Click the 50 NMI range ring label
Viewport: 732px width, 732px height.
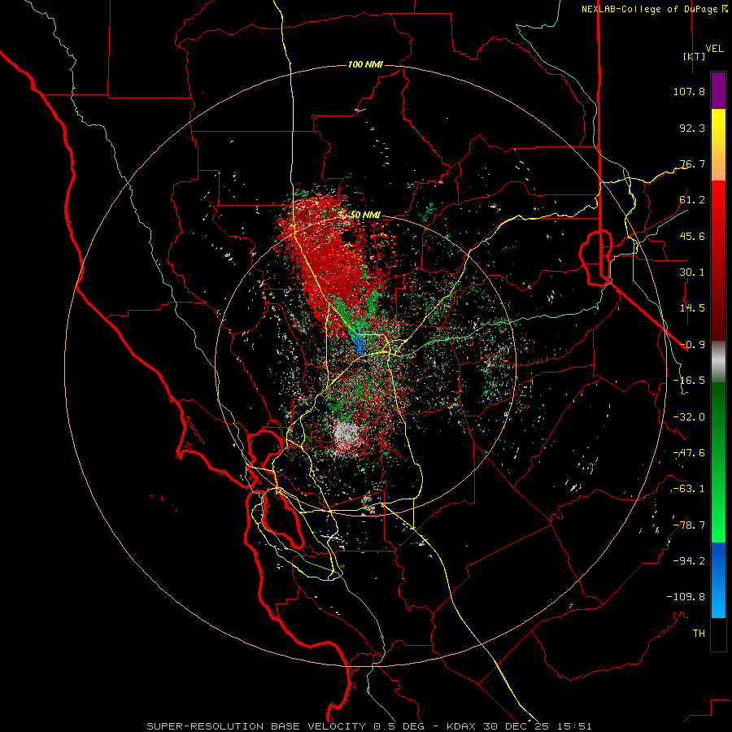365,215
